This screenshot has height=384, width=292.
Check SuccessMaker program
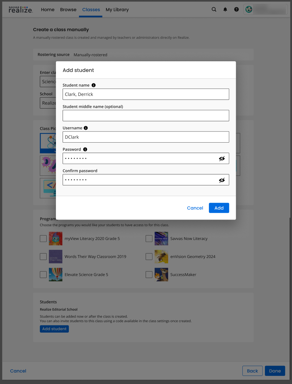(149, 275)
